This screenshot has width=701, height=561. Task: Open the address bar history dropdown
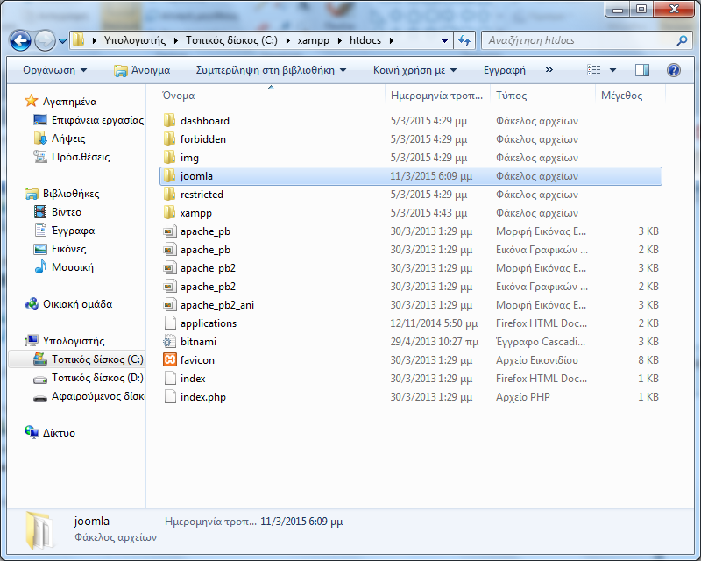pos(444,40)
